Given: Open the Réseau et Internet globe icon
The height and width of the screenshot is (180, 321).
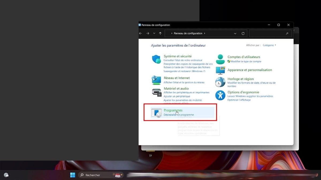Looking at the screenshot, I should [x=156, y=80].
